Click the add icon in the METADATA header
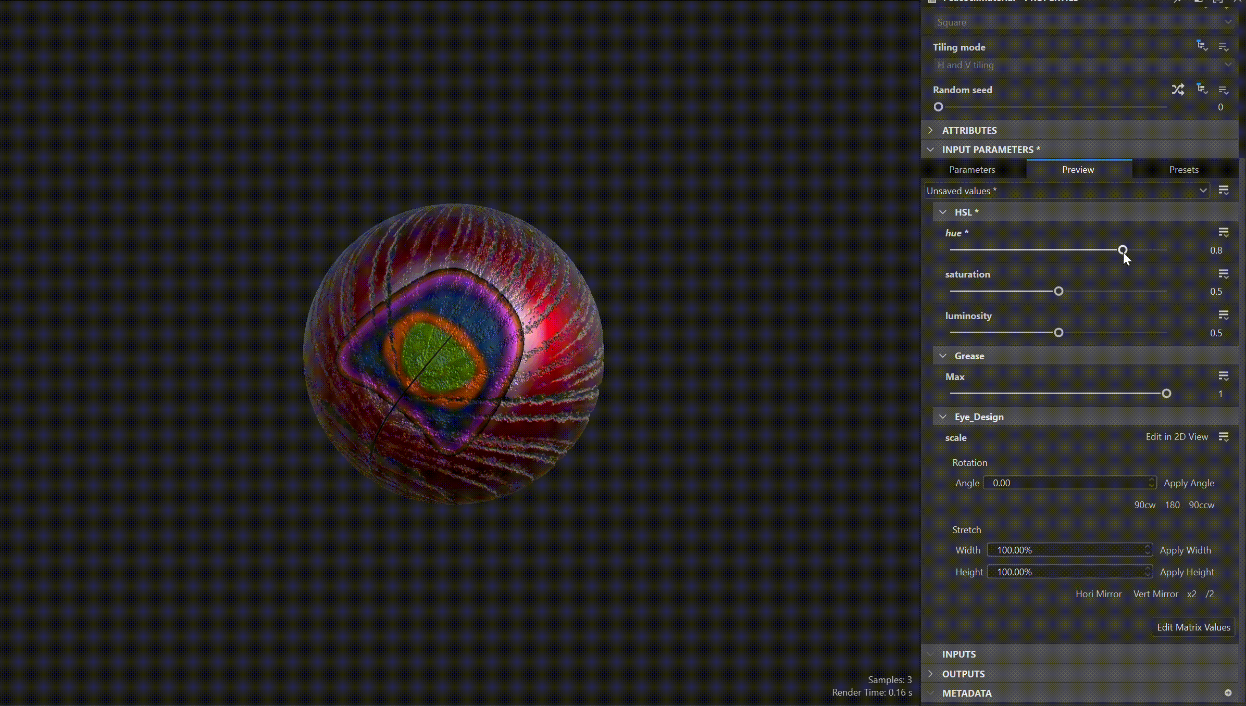Screen dimensions: 1246x706 click(x=1228, y=692)
